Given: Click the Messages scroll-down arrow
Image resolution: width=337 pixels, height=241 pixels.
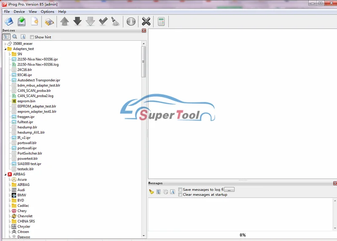Looking at the screenshot, I should coord(335,228).
